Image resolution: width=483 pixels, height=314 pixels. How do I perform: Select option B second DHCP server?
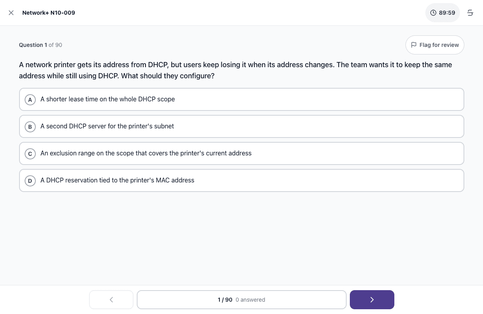pyautogui.click(x=241, y=126)
